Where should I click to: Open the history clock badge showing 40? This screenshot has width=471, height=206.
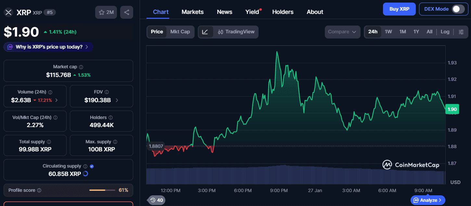157,200
